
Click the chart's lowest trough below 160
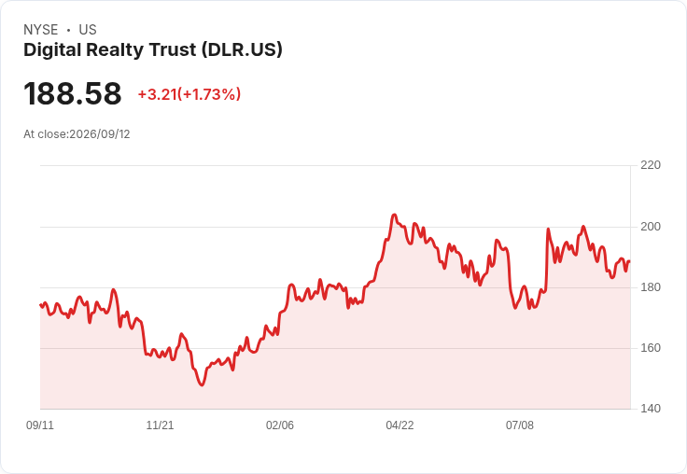(x=202, y=385)
